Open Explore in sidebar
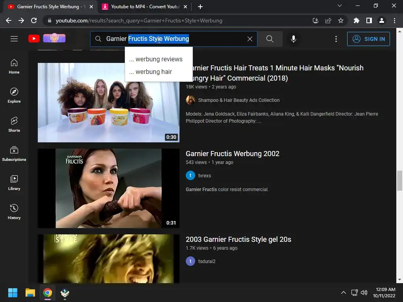The width and height of the screenshot is (403, 302). [14, 96]
